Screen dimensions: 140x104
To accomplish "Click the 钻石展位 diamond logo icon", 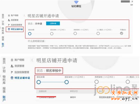I will (x=76, y=2).
